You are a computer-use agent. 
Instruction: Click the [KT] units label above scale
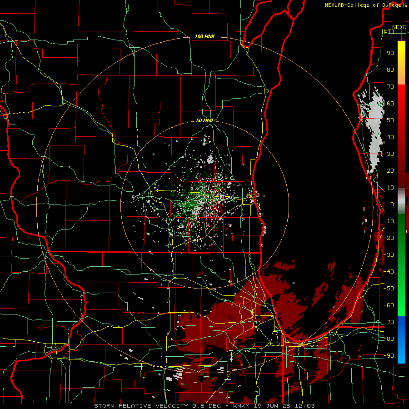pyautogui.click(x=388, y=31)
